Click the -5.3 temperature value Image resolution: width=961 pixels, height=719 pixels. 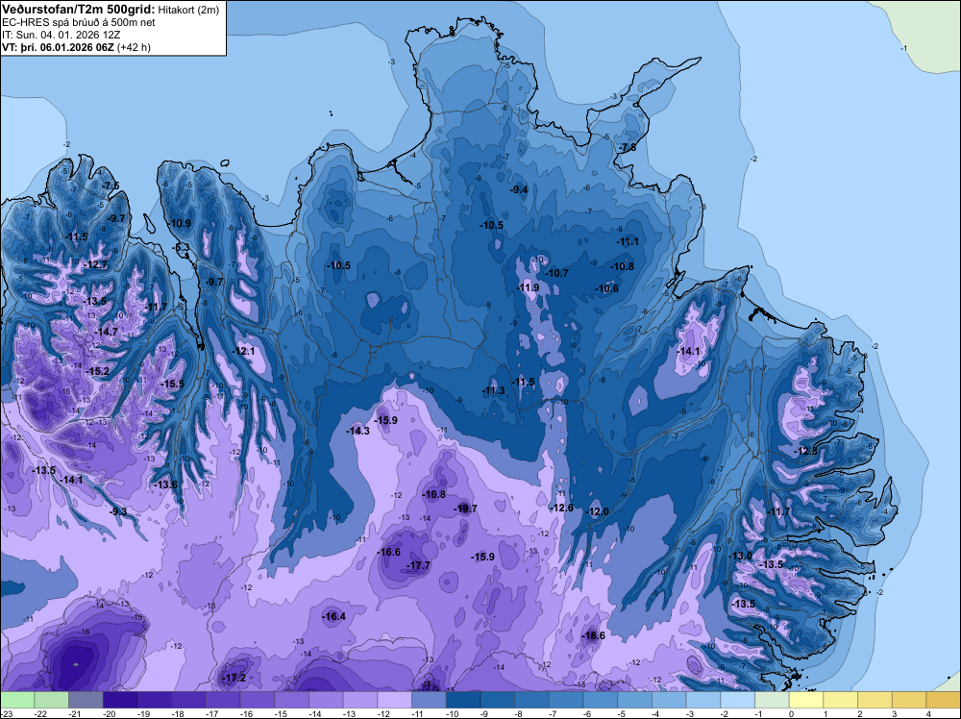point(182,247)
